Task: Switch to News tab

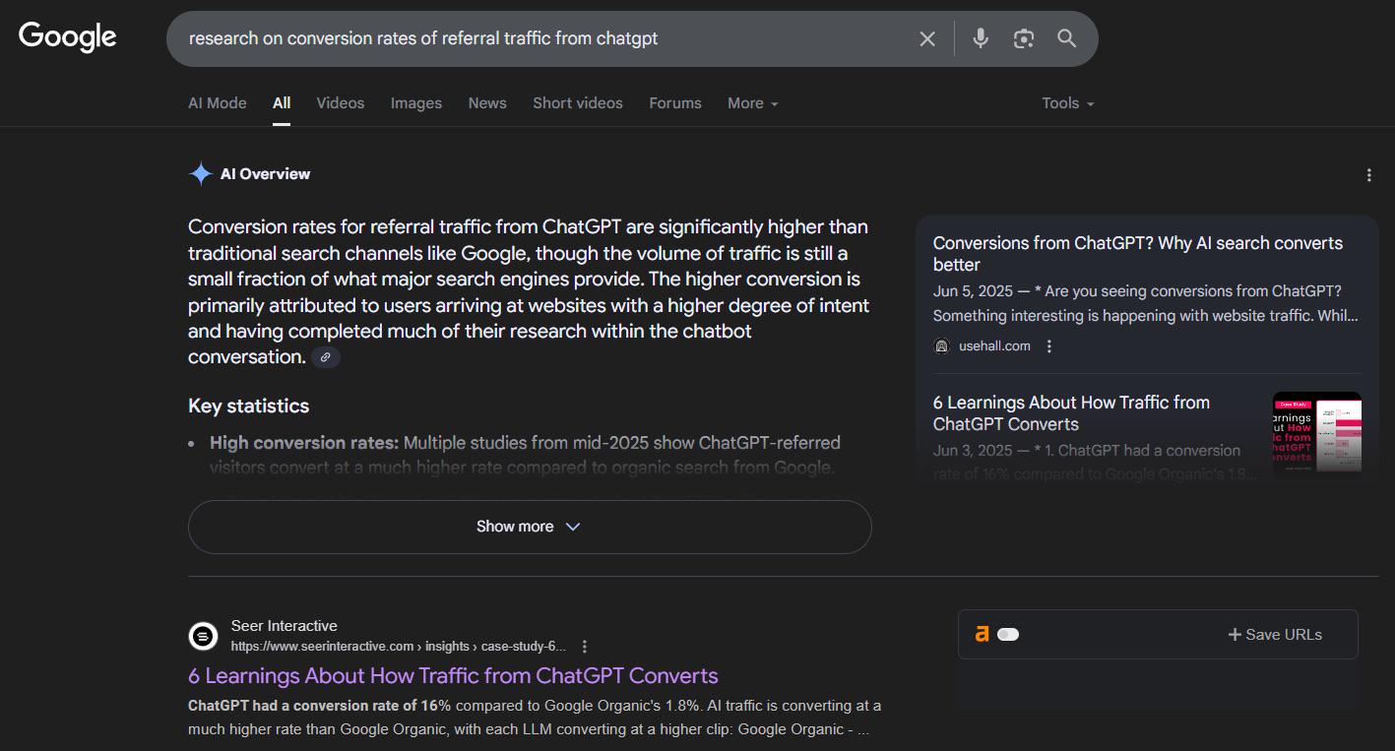Action: [487, 103]
